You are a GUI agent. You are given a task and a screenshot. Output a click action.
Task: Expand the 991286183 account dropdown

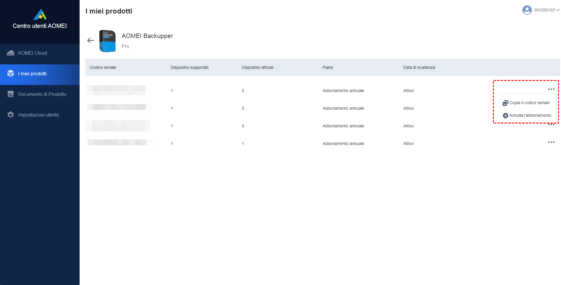557,10
